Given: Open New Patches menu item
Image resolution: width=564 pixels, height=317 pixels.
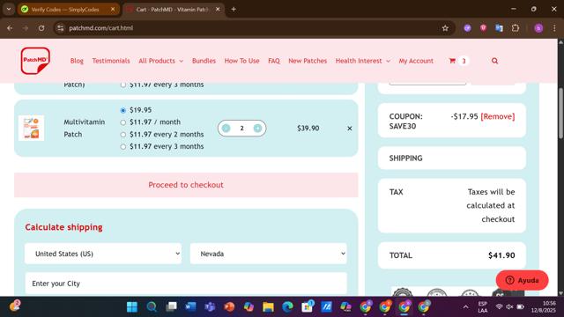Looking at the screenshot, I should tap(308, 61).
